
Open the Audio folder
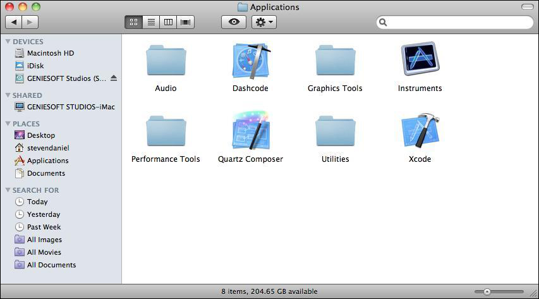point(166,61)
